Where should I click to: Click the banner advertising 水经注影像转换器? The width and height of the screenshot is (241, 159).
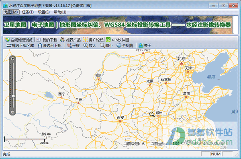coord(118,25)
